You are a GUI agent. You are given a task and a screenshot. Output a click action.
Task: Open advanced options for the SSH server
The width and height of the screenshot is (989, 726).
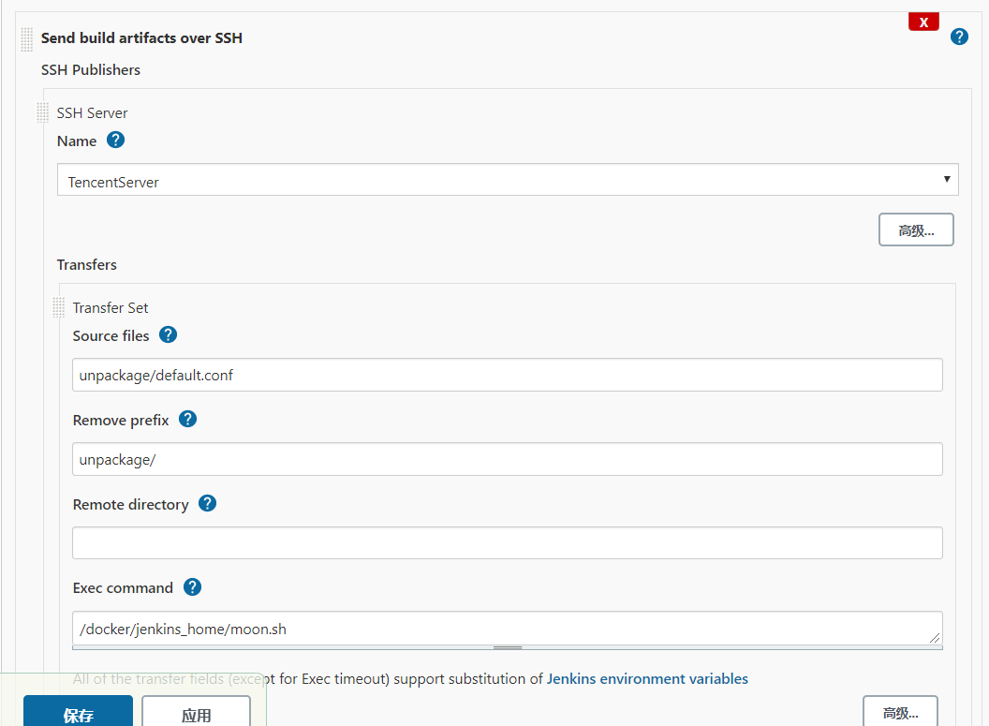click(x=915, y=229)
